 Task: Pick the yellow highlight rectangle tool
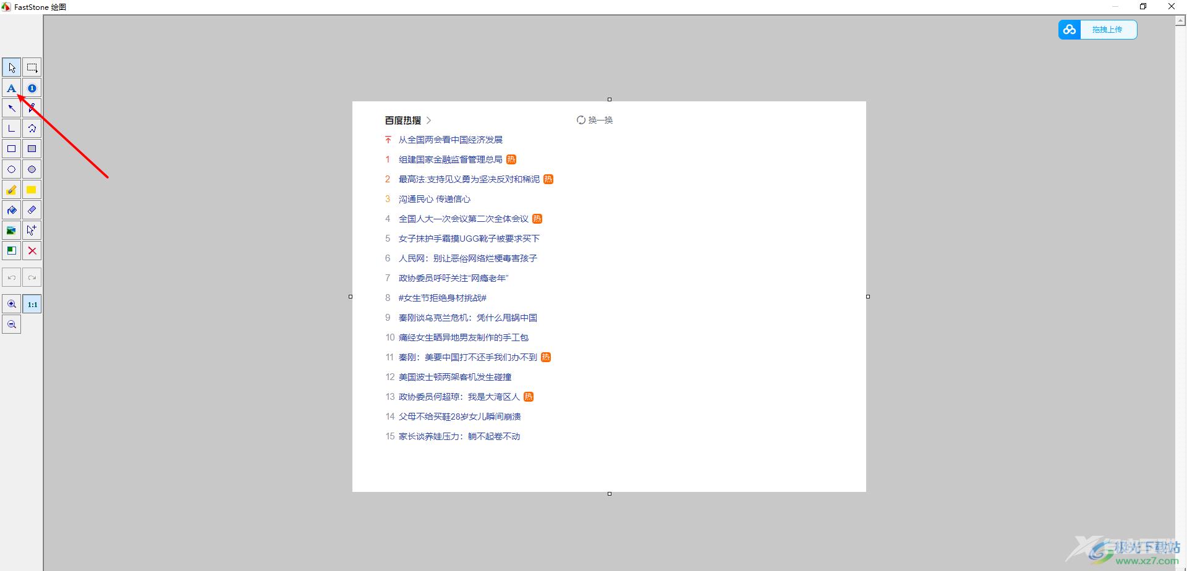(x=32, y=190)
